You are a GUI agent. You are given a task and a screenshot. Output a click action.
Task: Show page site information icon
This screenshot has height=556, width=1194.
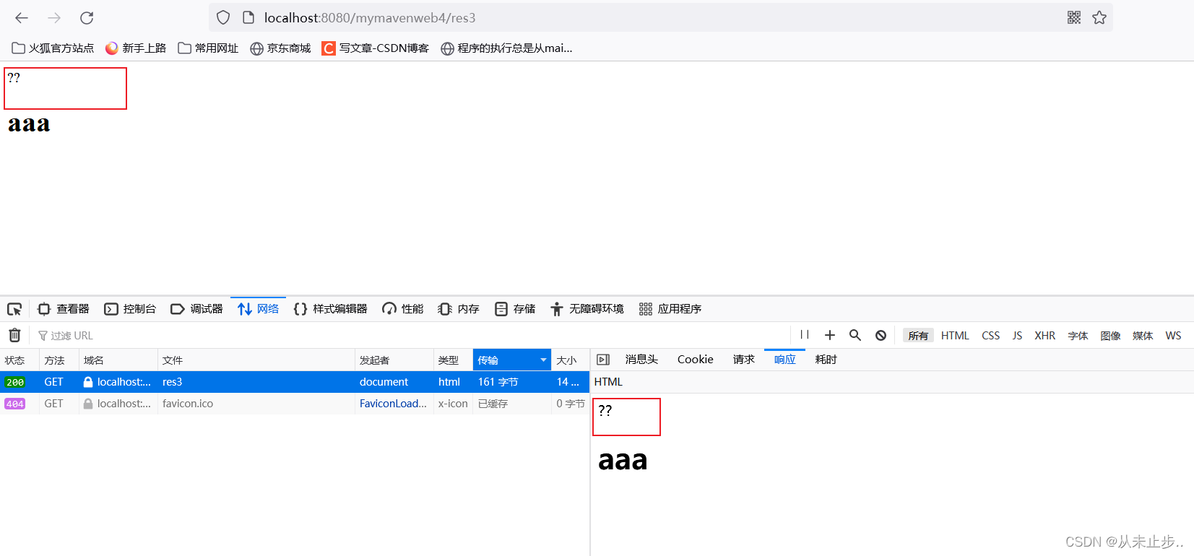pyautogui.click(x=248, y=18)
